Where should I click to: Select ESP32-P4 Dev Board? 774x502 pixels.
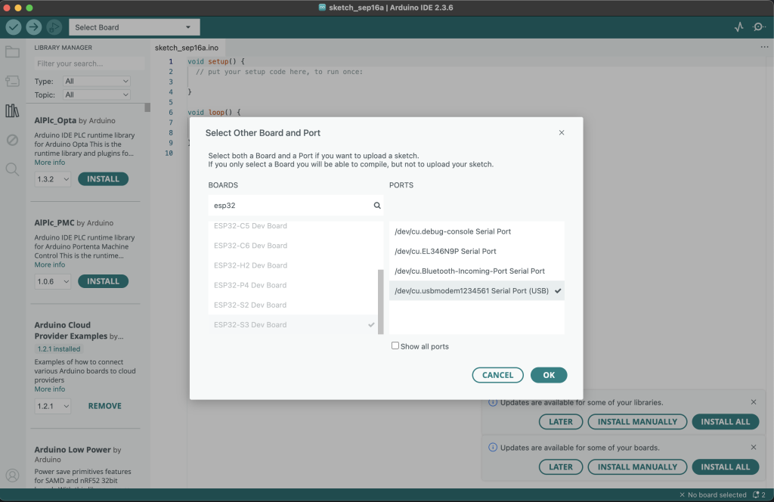point(293,285)
